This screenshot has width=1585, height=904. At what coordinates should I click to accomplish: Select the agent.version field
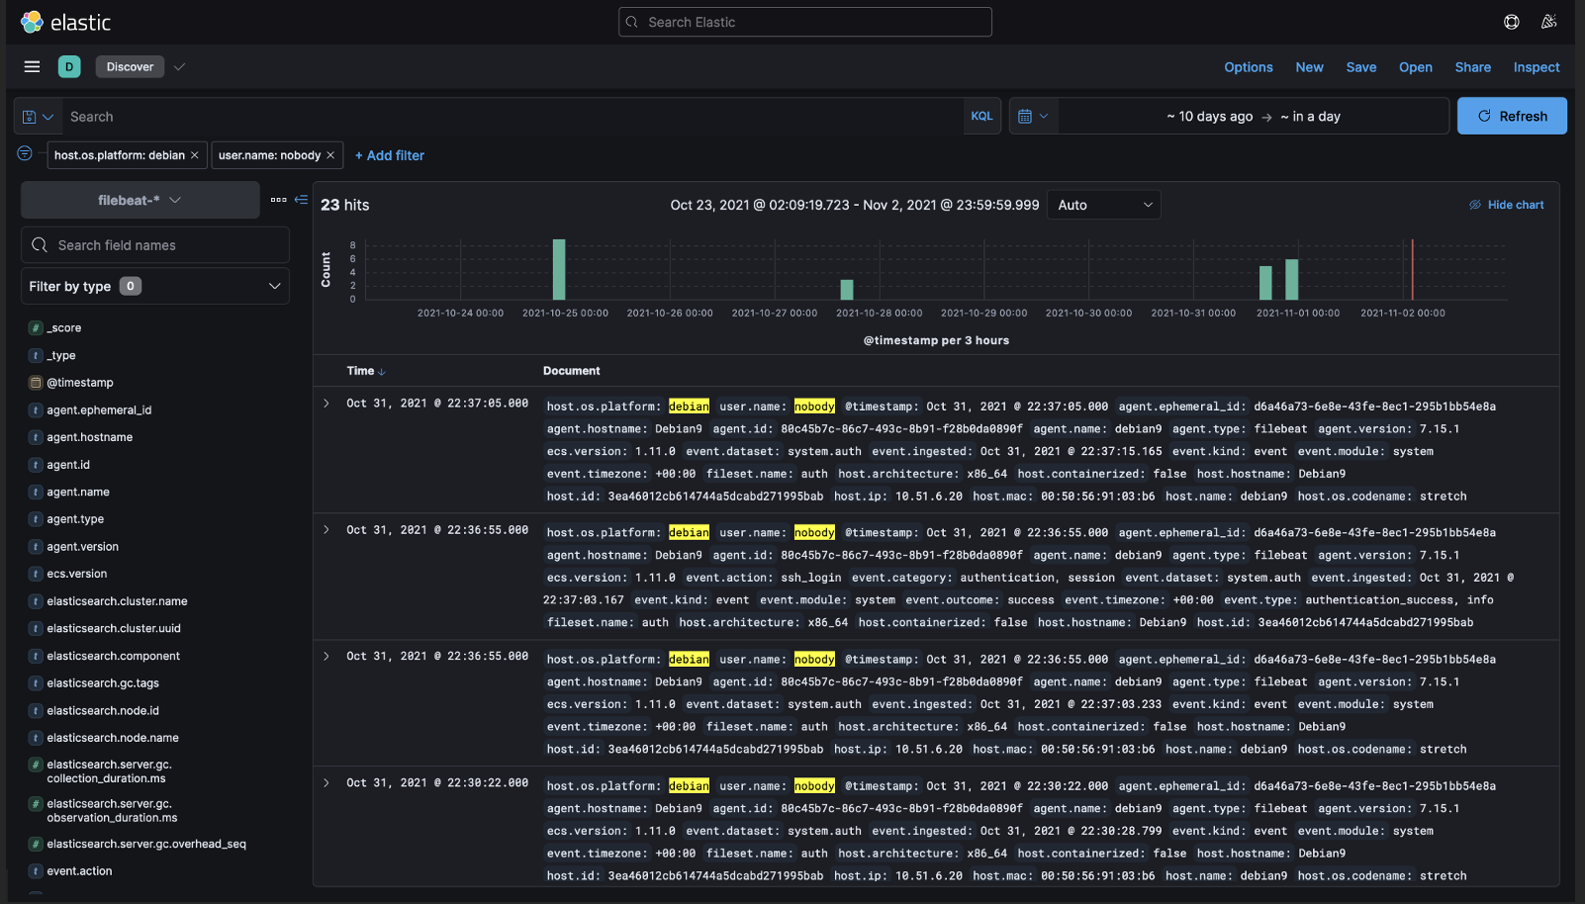click(82, 547)
